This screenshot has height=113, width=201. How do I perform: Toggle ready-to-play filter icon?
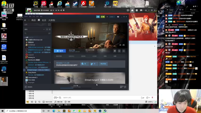(49, 29)
